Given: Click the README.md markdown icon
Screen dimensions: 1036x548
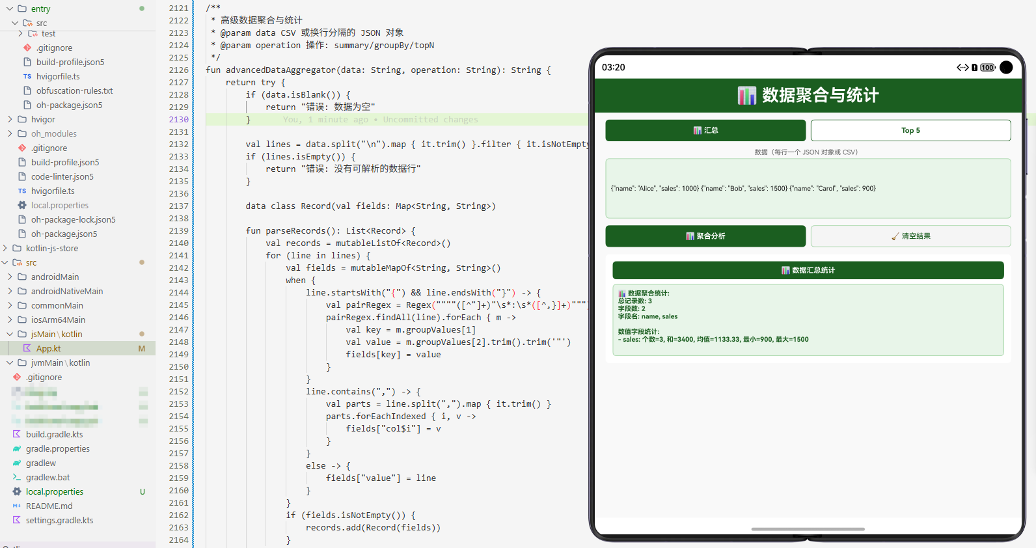Looking at the screenshot, I should [17, 506].
